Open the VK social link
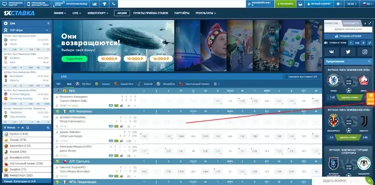This screenshot has height=185, width=375. 331,52
